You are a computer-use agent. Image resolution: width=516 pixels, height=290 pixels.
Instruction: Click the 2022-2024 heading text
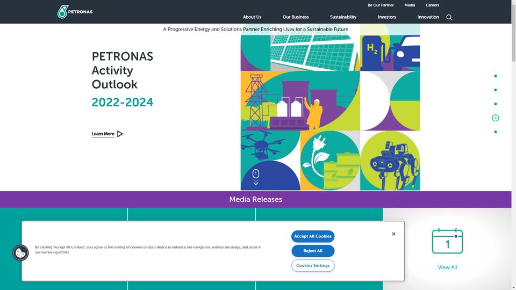pos(123,102)
